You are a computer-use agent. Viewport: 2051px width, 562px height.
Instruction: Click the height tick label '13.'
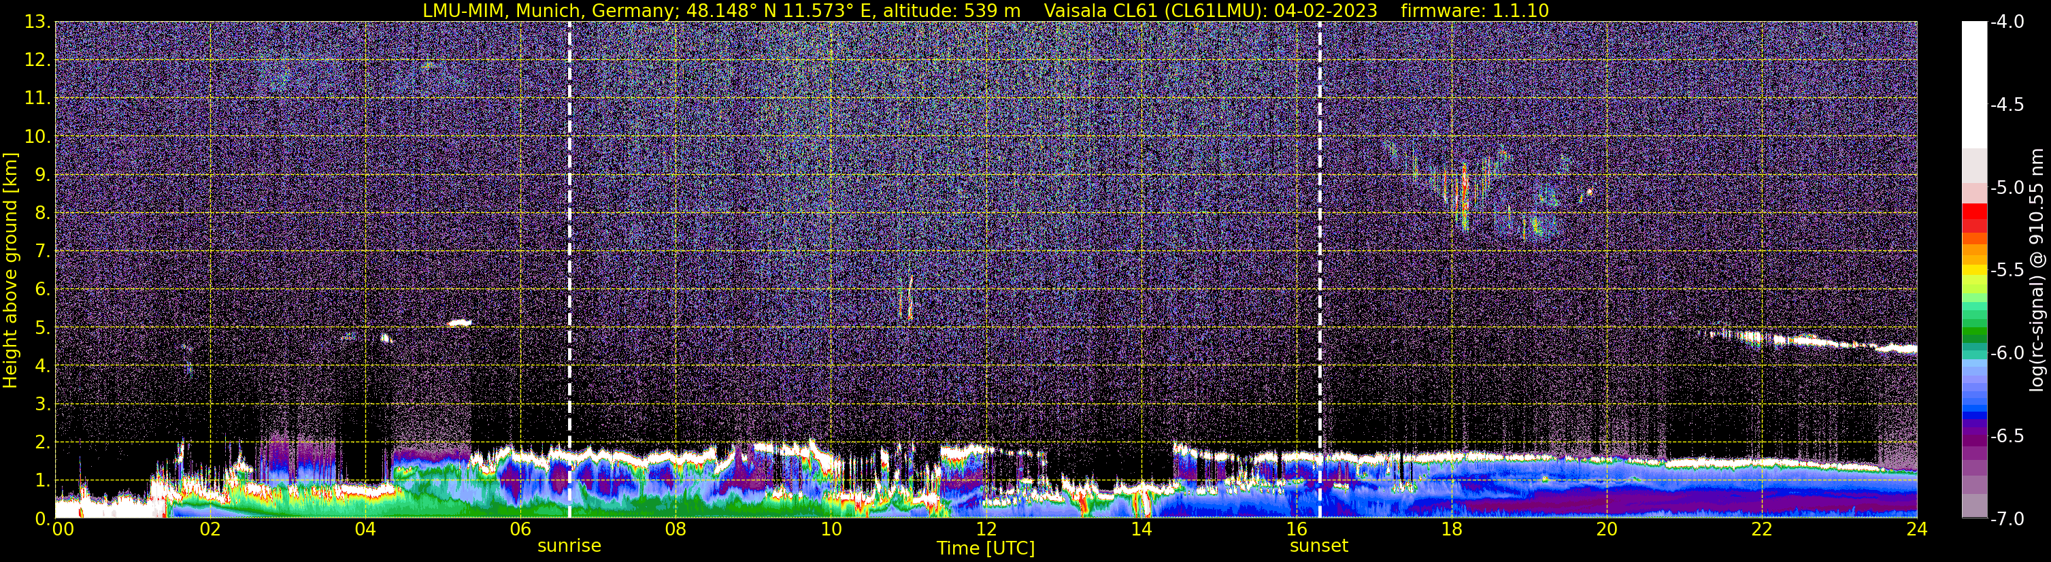coord(37,22)
